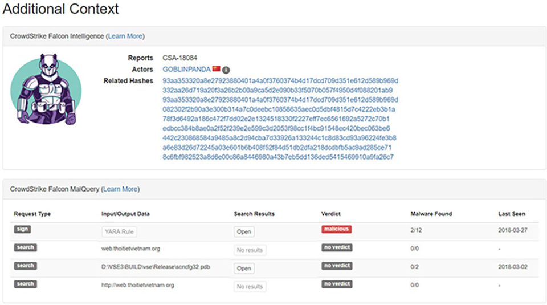Click the Verdict column header

click(330, 214)
